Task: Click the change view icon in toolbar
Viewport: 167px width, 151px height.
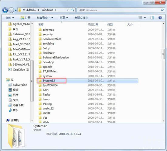Action: coord(140,18)
